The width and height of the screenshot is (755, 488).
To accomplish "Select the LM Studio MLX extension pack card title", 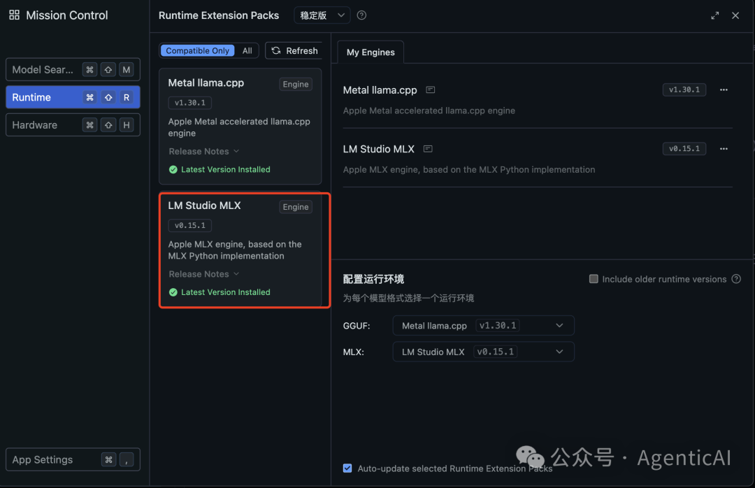I will [x=204, y=206].
